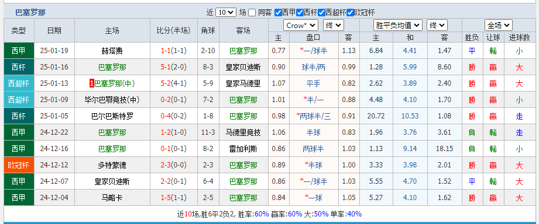The image size is (539, 224).
Task: Click score 0-1(0-1) on 24-12-16
Action: [174, 149]
